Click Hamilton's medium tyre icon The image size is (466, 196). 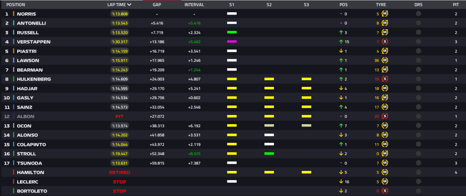(x=385, y=172)
